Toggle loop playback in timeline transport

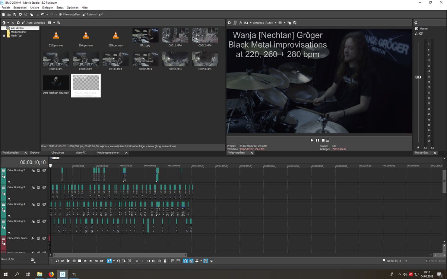(57, 261)
